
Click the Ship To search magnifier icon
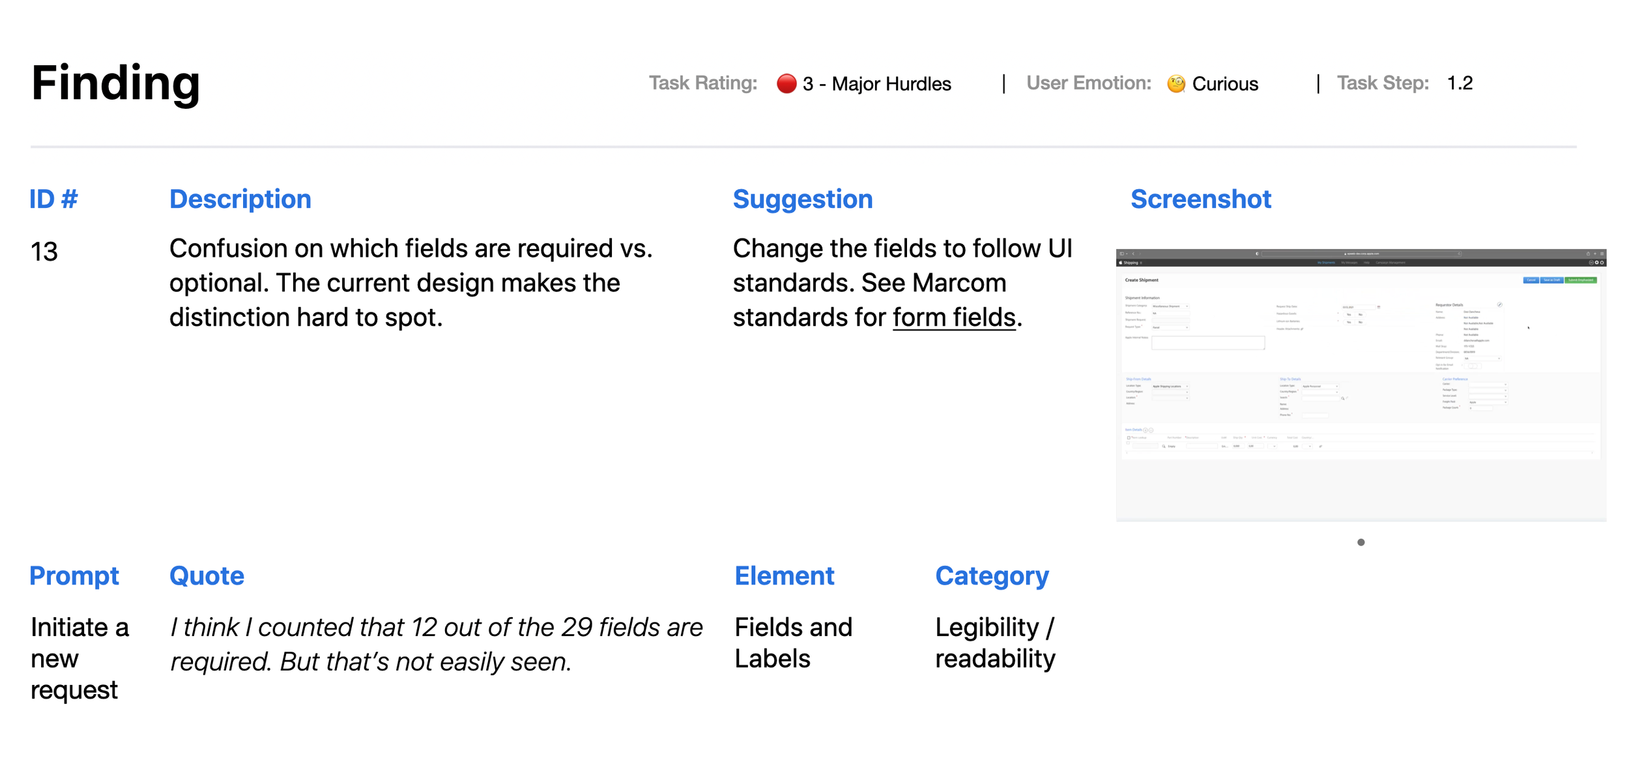(x=1342, y=398)
